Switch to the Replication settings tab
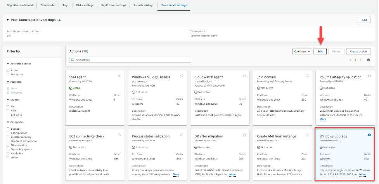Screen dimensions: 379x184 (x=113, y=5)
